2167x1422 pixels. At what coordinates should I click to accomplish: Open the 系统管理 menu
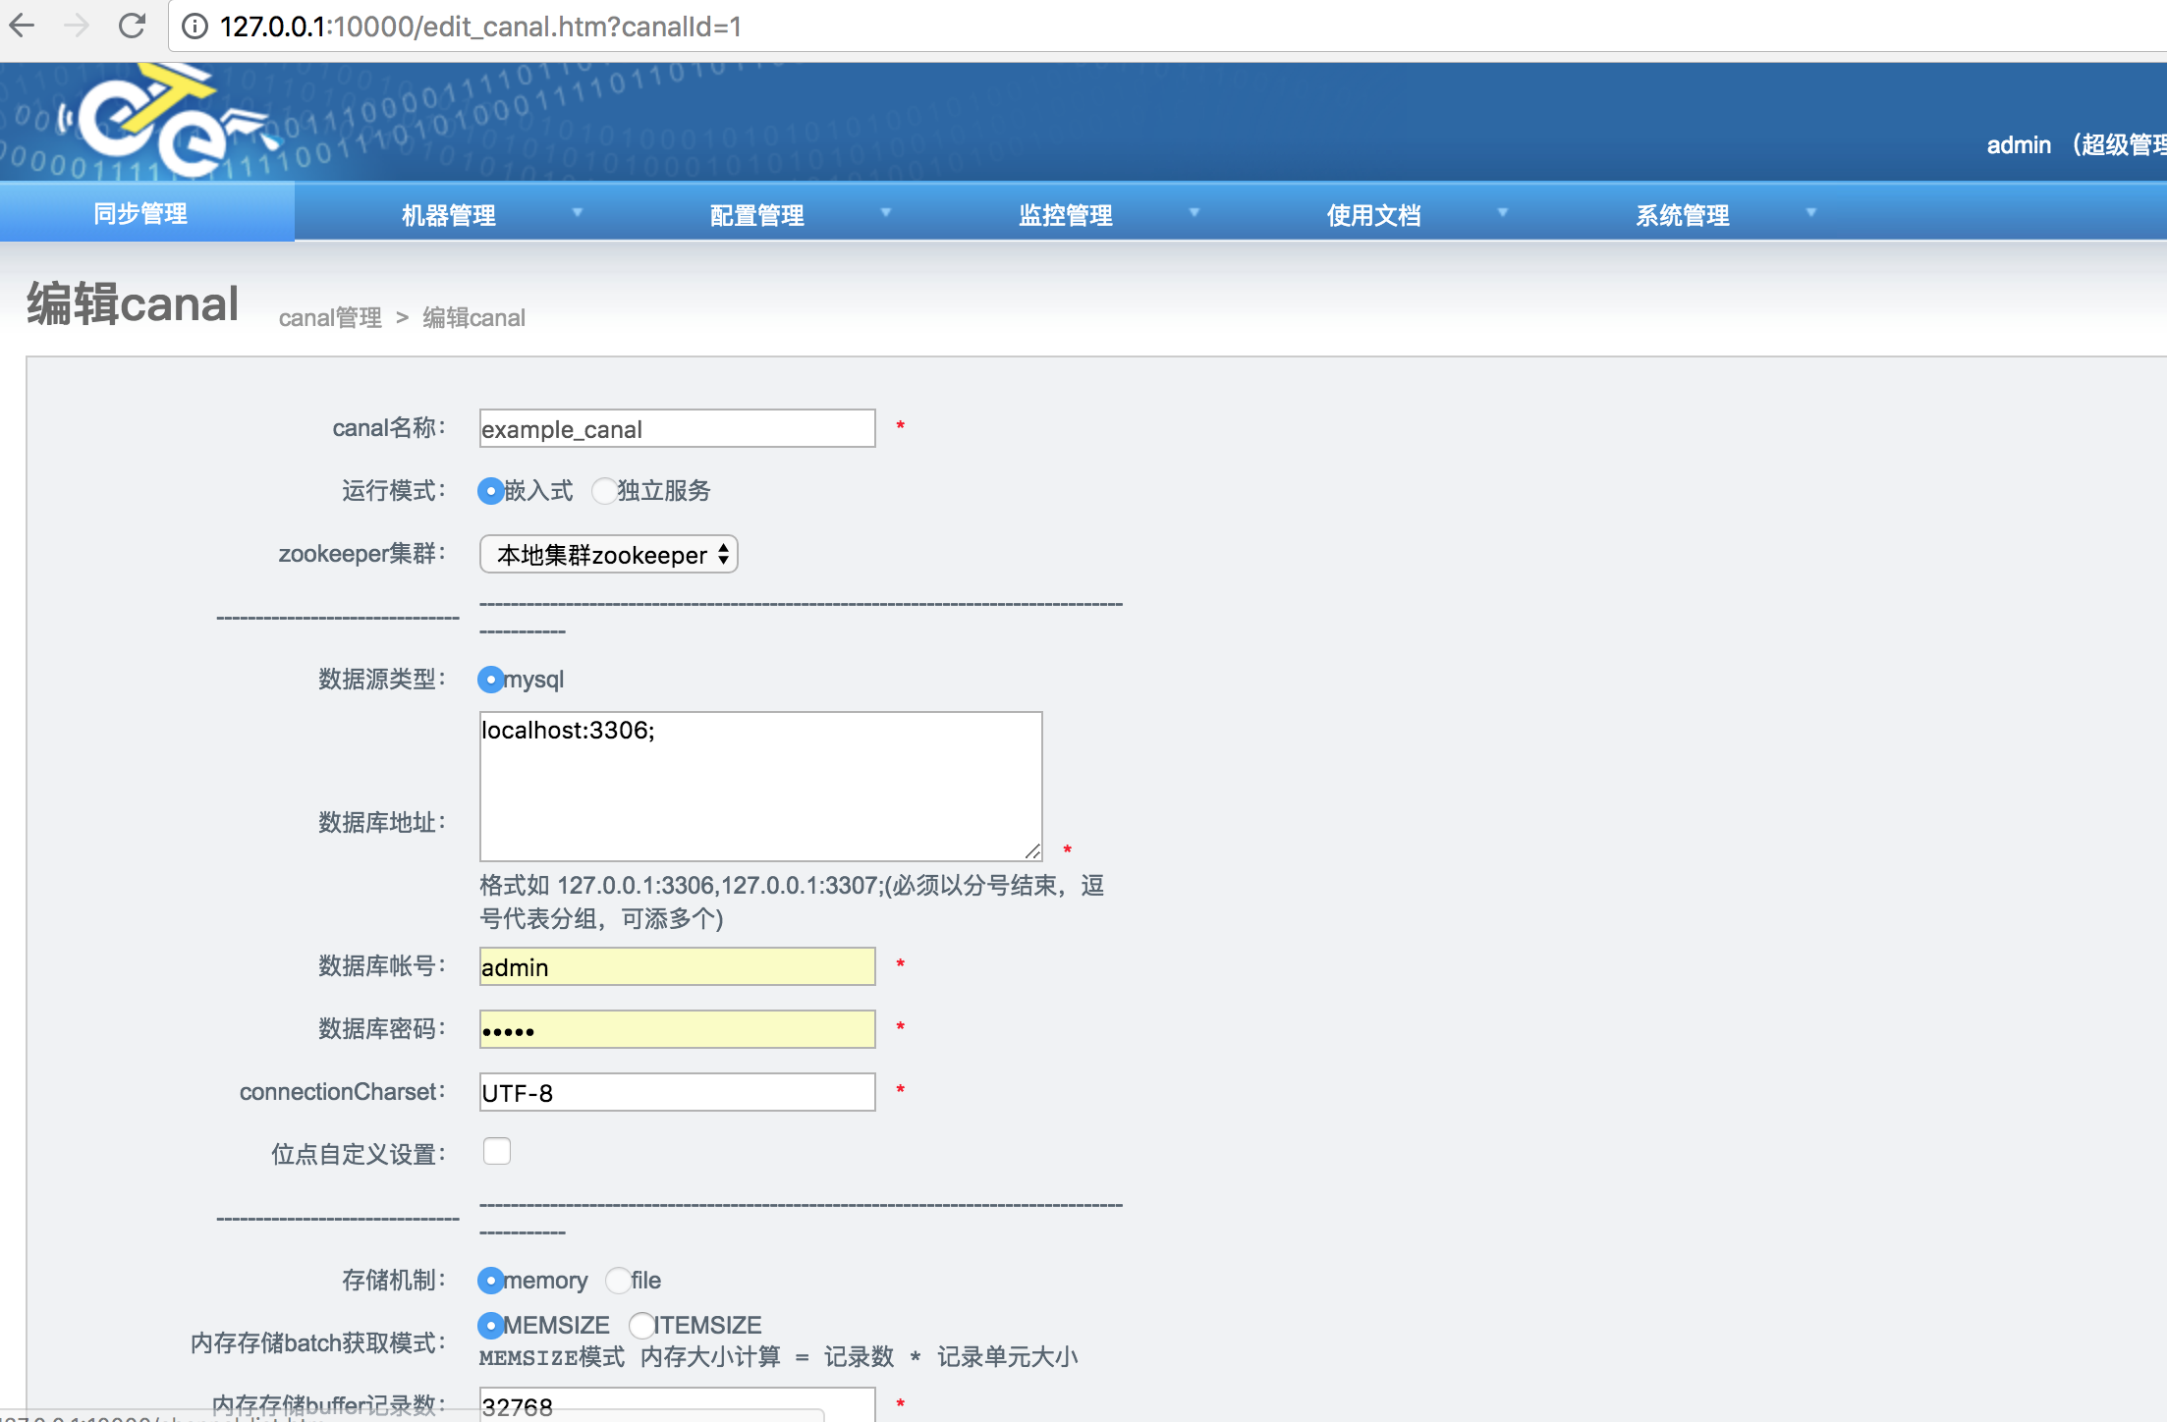point(1682,215)
